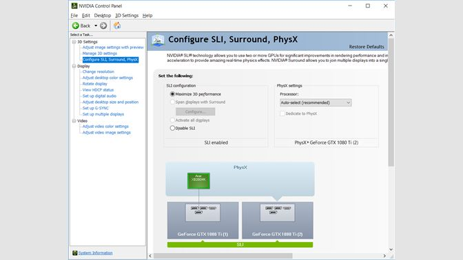This screenshot has height=260, width=463.
Task: Open the 3D Settings menu
Action: [127, 15]
